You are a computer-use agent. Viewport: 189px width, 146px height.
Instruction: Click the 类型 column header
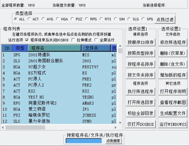(20, 48)
